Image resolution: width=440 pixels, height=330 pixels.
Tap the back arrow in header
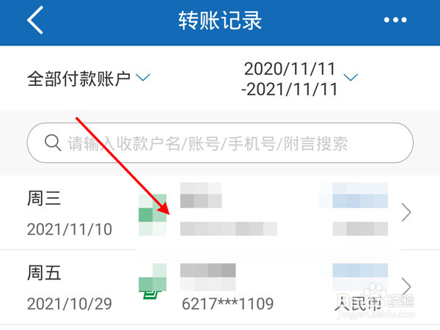pos(35,21)
